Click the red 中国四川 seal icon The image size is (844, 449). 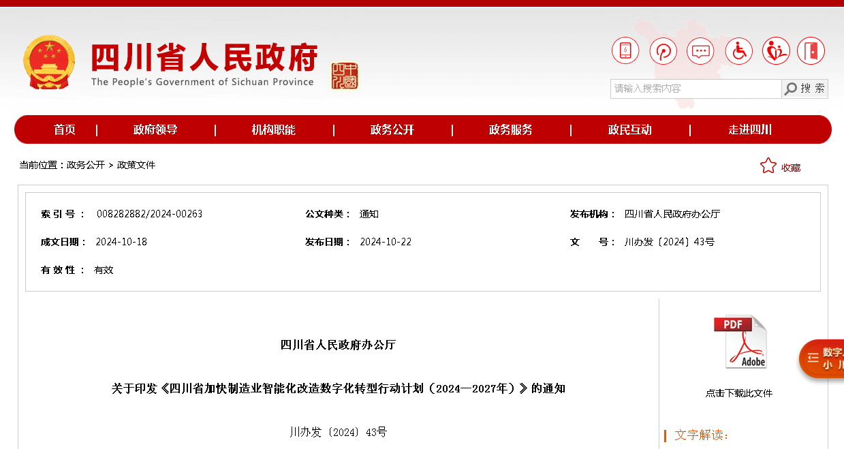pyautogui.click(x=345, y=76)
